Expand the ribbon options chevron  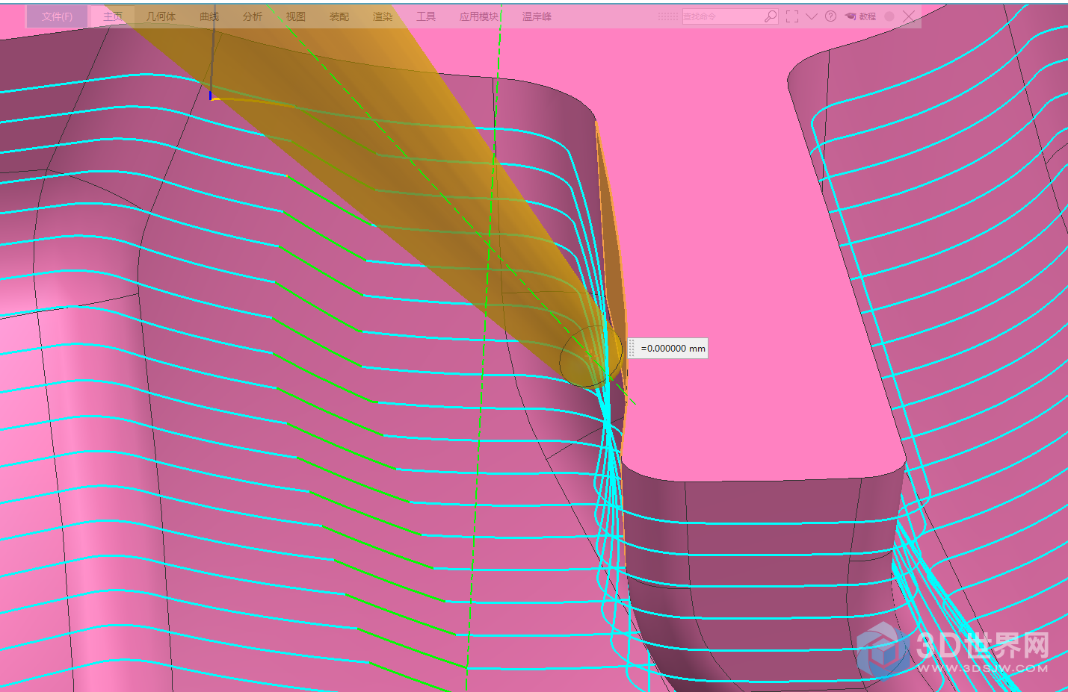pos(812,16)
